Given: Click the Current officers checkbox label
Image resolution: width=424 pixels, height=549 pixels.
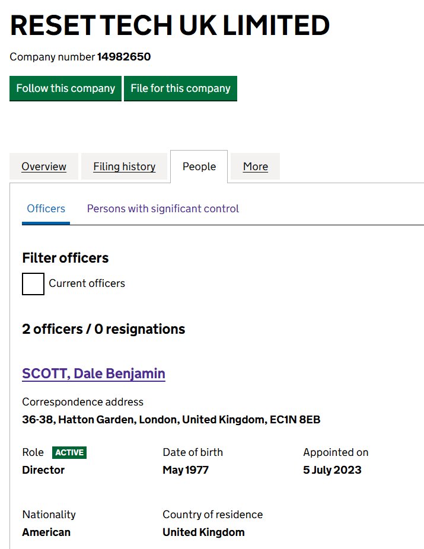Looking at the screenshot, I should (x=87, y=283).
